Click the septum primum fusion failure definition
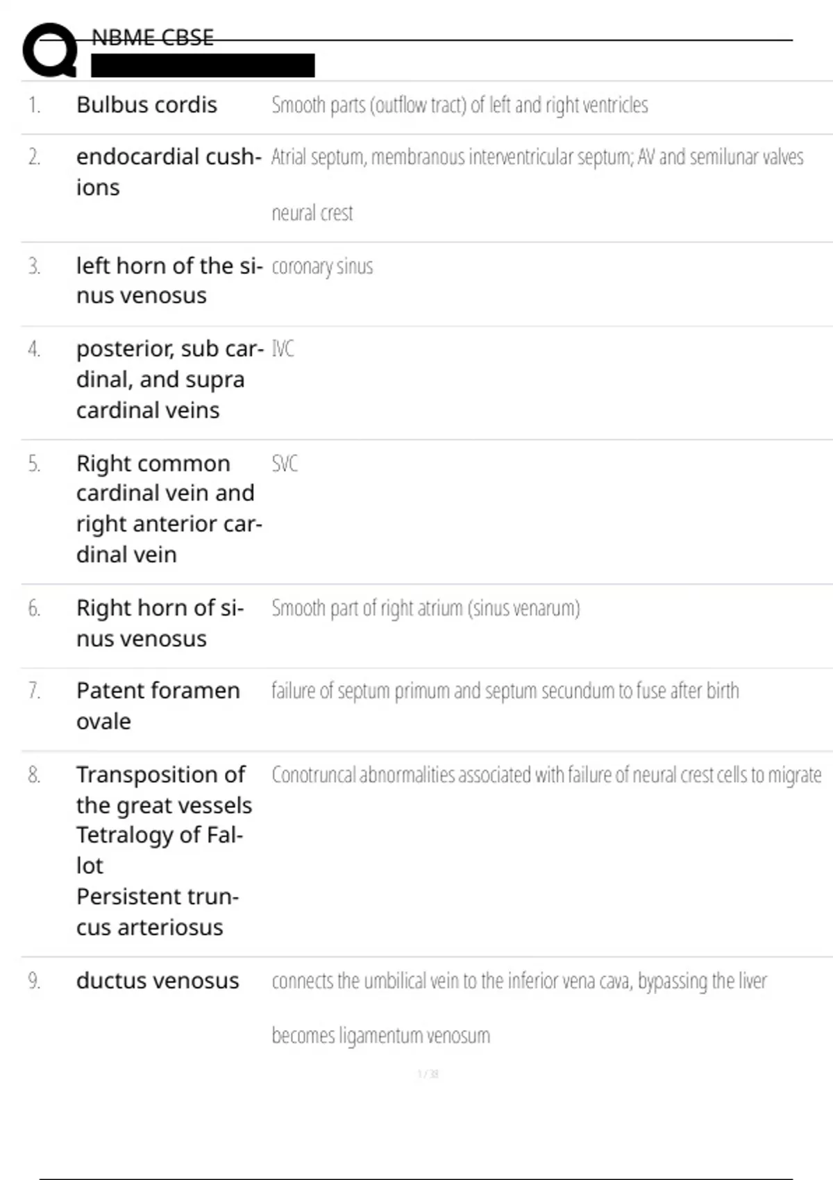The height and width of the screenshot is (1180, 833). point(505,691)
